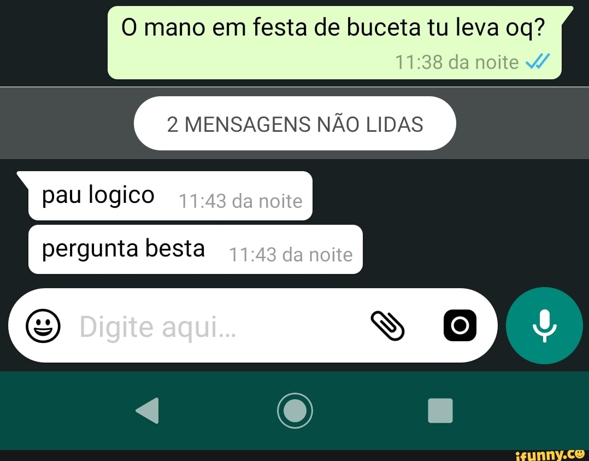Screen dimensions: 589x461
Task: Tap the 'pergunta besta' message bubble
Action: click(x=196, y=249)
